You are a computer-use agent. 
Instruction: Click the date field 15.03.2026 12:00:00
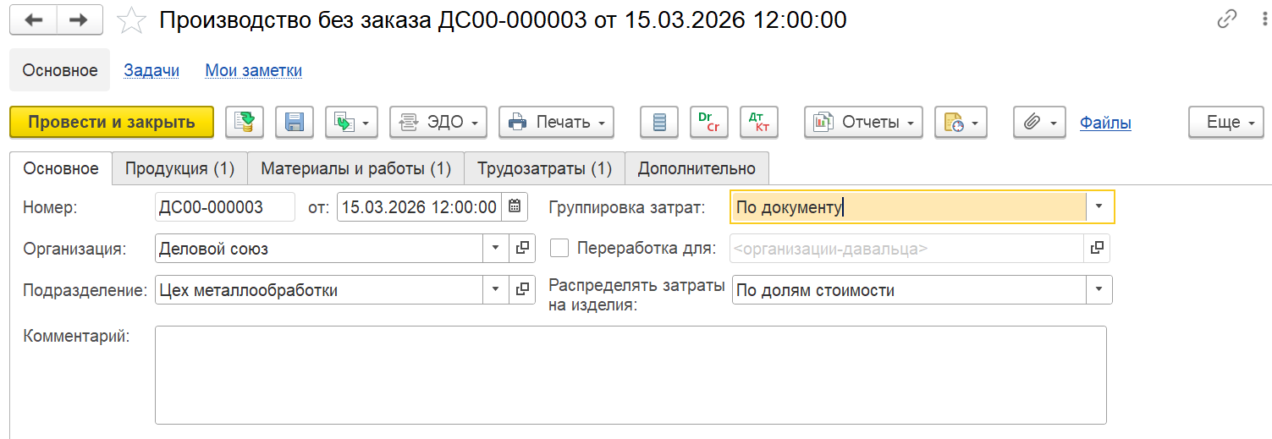click(x=419, y=207)
